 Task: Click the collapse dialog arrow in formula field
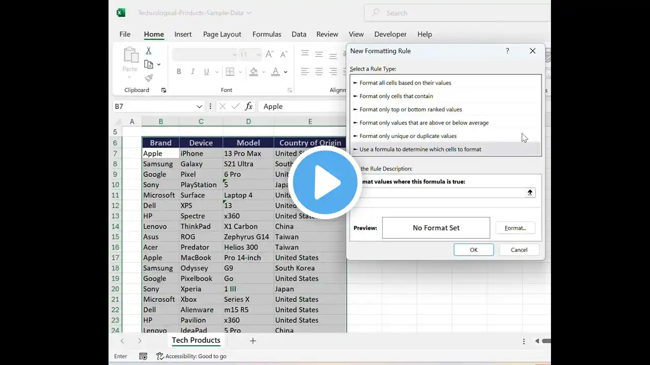530,193
